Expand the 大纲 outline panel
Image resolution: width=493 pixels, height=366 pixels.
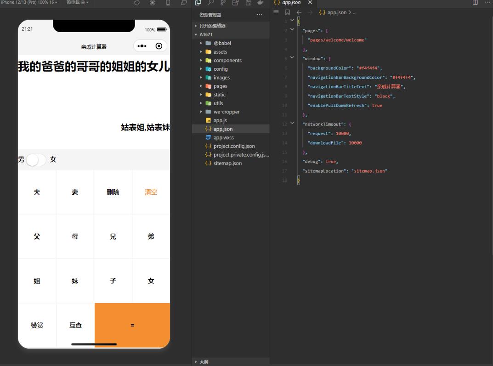tap(203, 362)
